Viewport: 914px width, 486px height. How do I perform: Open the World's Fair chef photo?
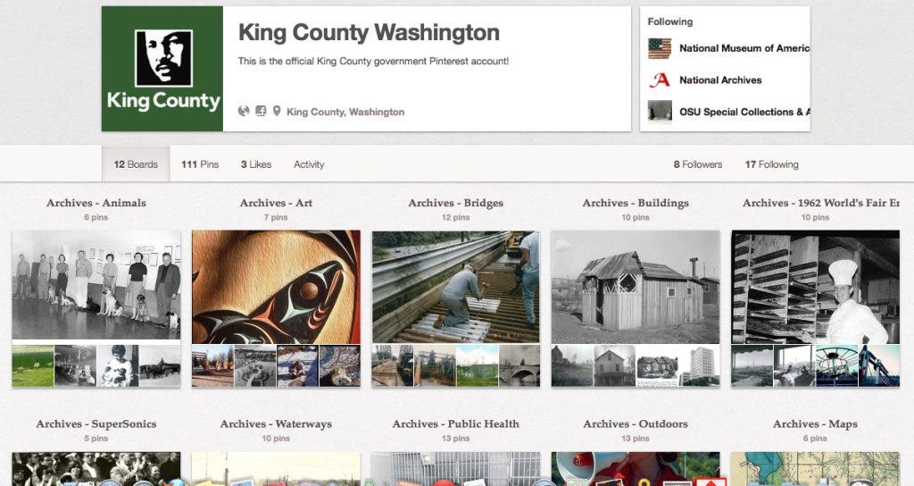tap(816, 287)
